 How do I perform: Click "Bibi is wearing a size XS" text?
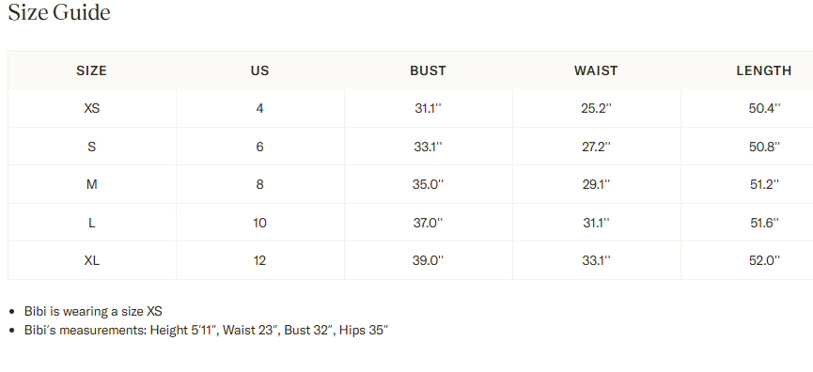(x=93, y=311)
